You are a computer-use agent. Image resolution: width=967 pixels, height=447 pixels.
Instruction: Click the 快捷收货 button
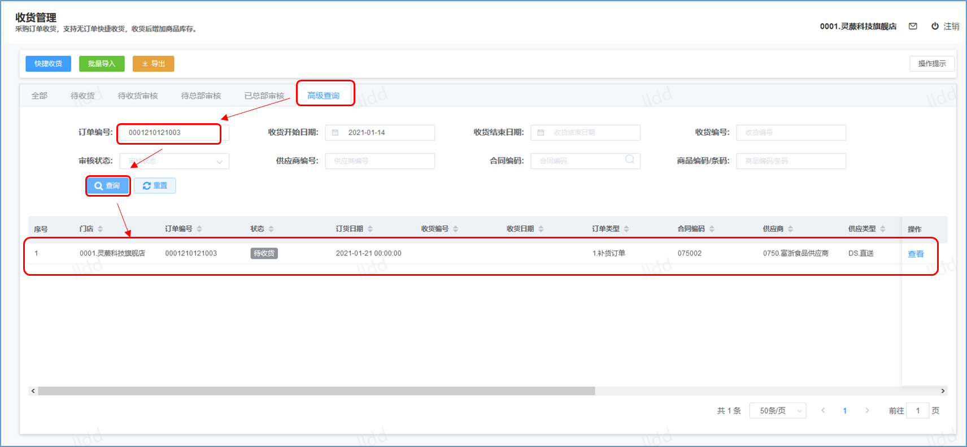coord(48,64)
